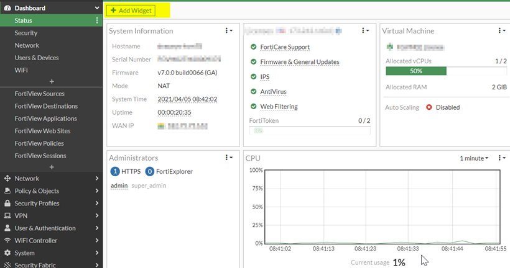Collapse the Dashboard menu chevron
The image size is (510, 268).
click(96, 8)
